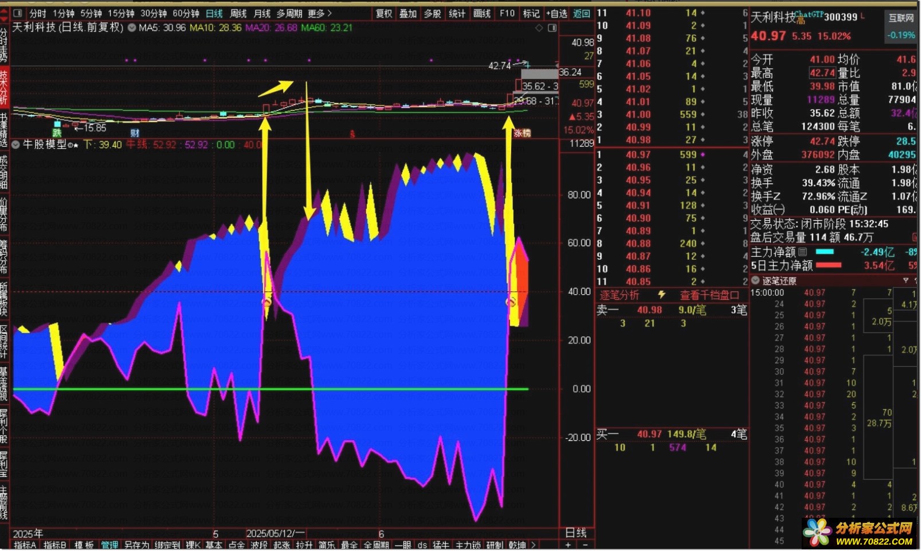This screenshot has width=922, height=551.
Task: Select the 裸K bottom tab
Action: point(193,545)
